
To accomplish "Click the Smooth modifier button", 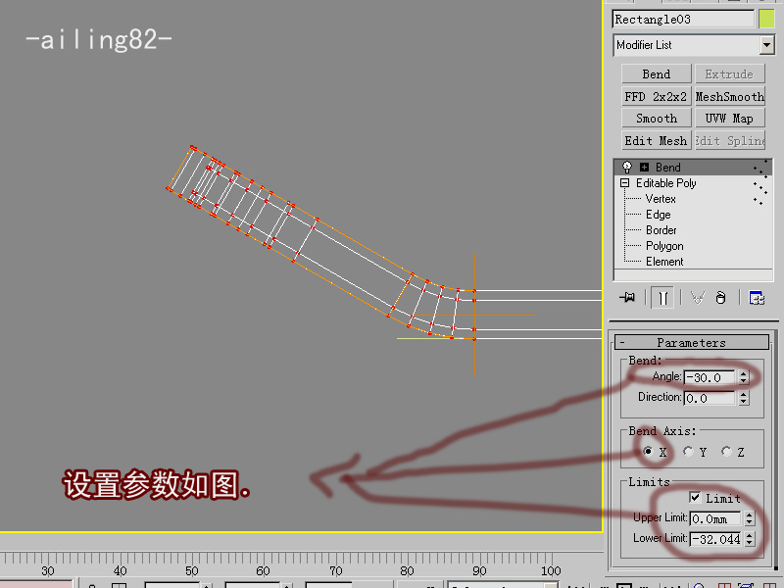I will (x=656, y=119).
